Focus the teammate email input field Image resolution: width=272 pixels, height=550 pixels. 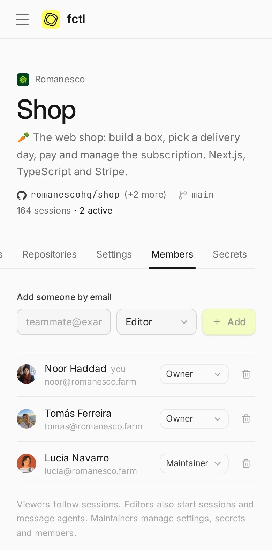[x=64, y=322]
